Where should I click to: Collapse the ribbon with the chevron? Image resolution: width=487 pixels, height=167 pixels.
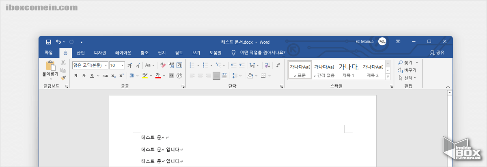pos(448,87)
